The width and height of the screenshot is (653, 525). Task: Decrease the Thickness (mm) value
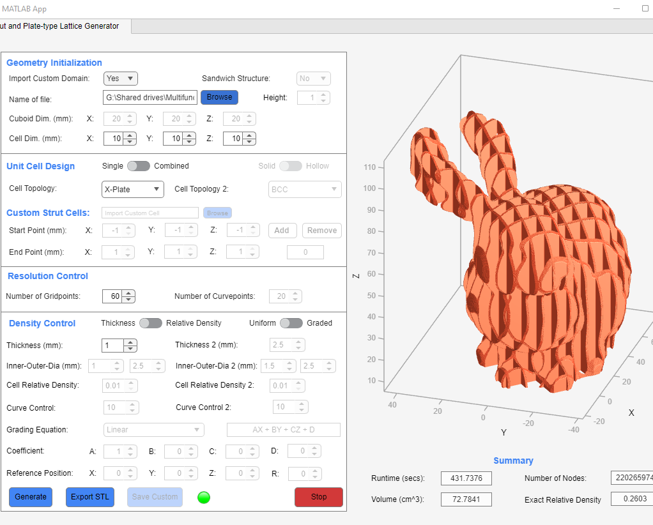tap(131, 349)
